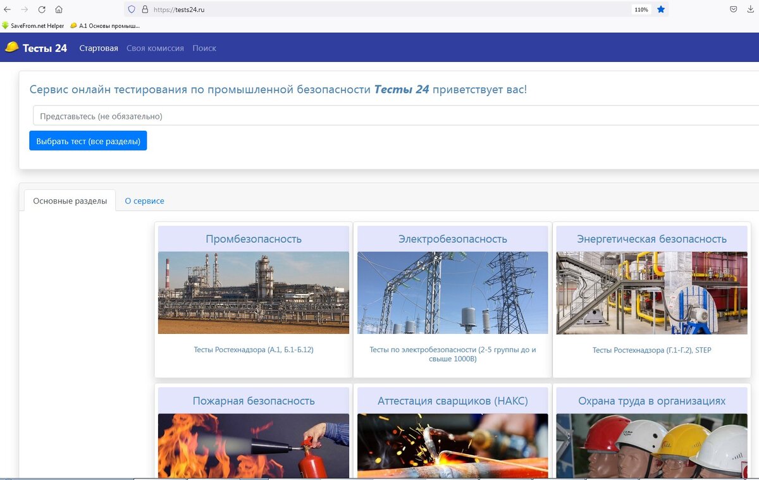This screenshot has width=759, height=480.
Task: Click the refinery plant thumbnail image
Action: (x=254, y=293)
